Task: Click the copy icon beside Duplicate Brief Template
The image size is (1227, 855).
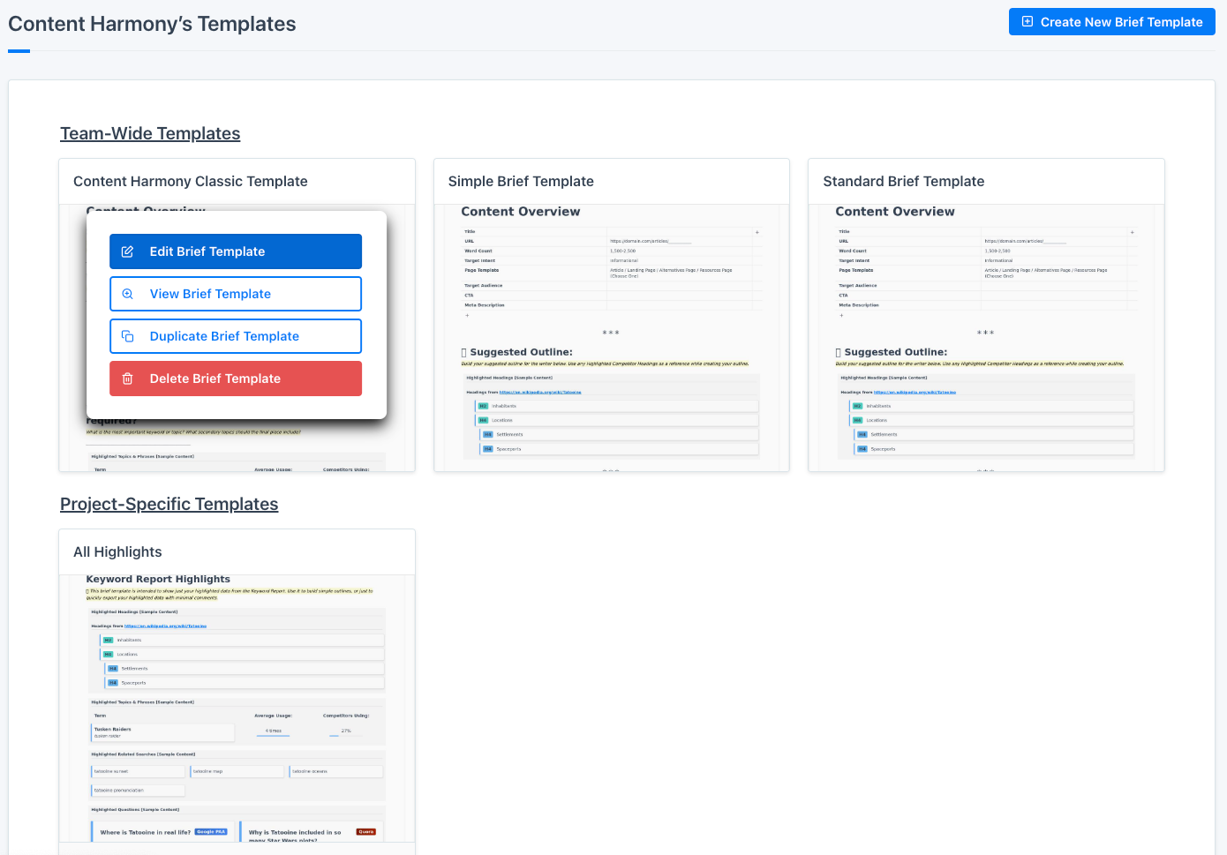Action: [x=127, y=336]
